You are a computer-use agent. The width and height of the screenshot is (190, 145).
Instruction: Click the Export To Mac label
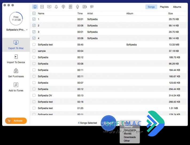pos(16,48)
